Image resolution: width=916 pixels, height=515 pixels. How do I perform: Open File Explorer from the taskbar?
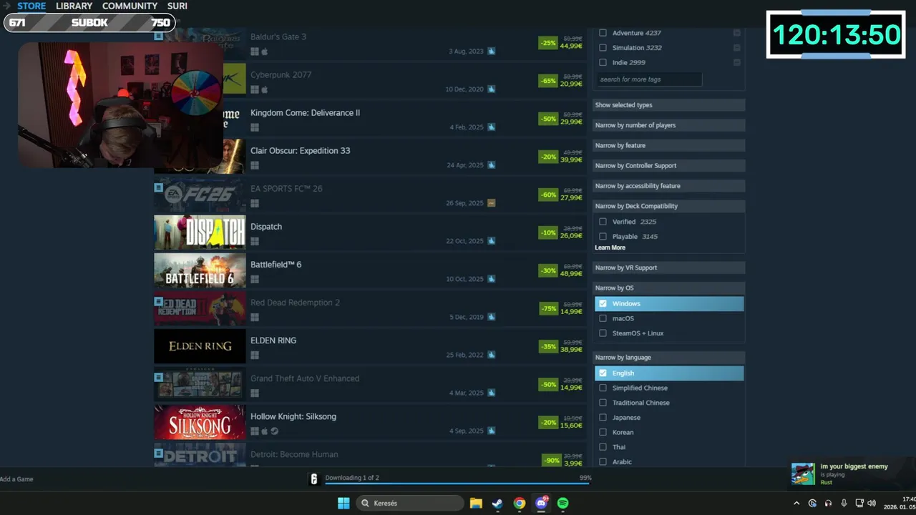[476, 504]
